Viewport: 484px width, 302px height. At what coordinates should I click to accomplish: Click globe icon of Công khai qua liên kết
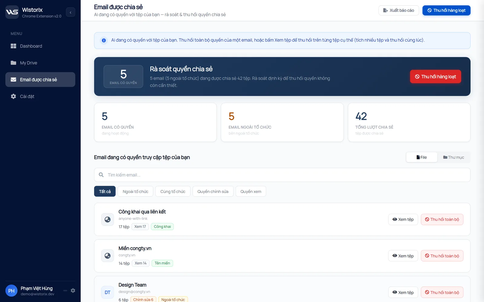107,220
